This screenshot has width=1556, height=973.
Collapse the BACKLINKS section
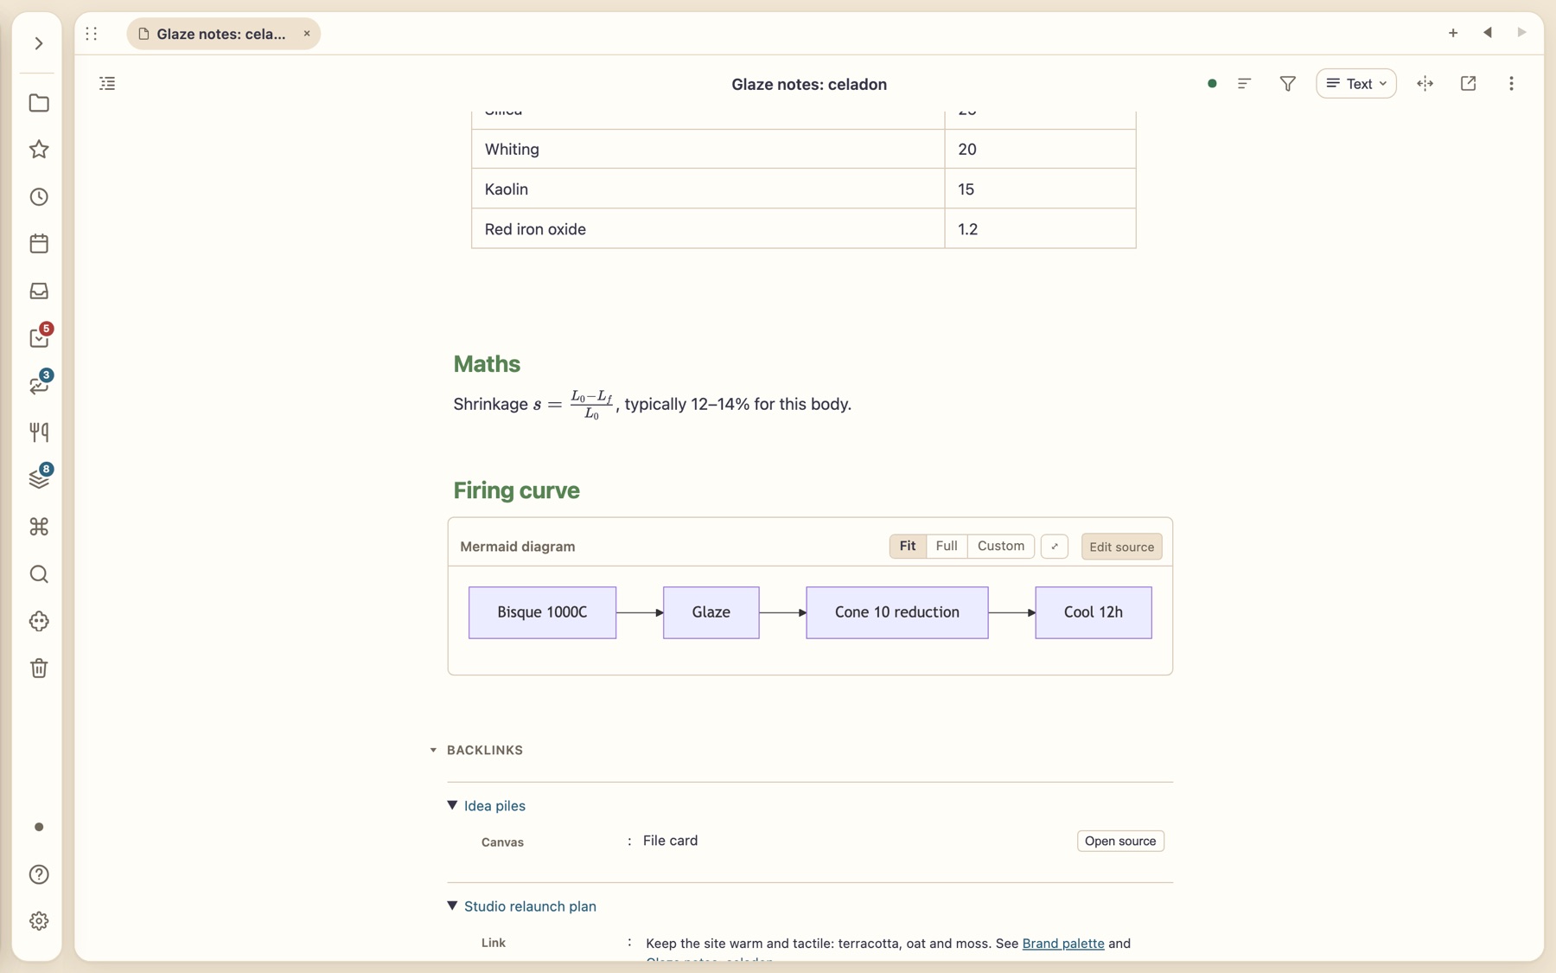(x=433, y=751)
